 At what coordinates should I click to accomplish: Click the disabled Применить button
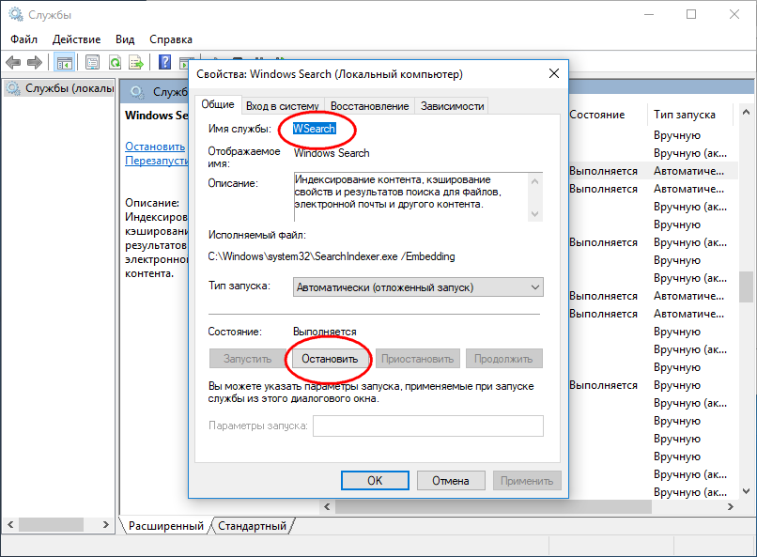point(527,481)
